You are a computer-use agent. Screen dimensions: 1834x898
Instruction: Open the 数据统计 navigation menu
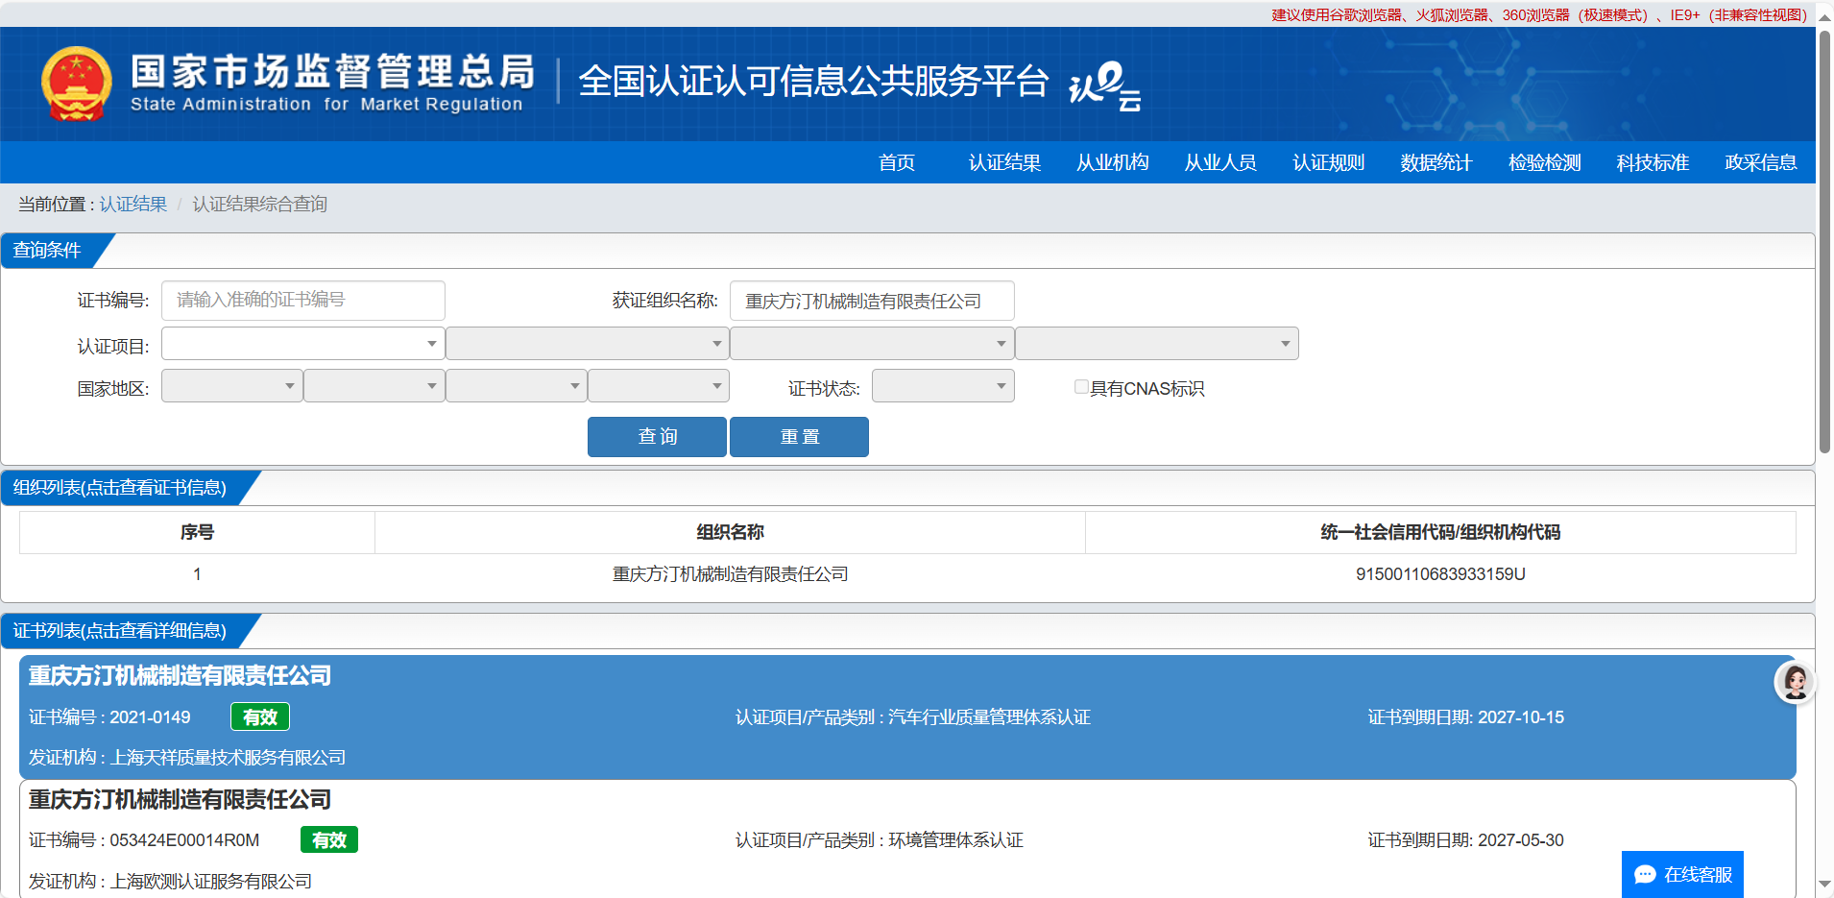coord(1436,162)
